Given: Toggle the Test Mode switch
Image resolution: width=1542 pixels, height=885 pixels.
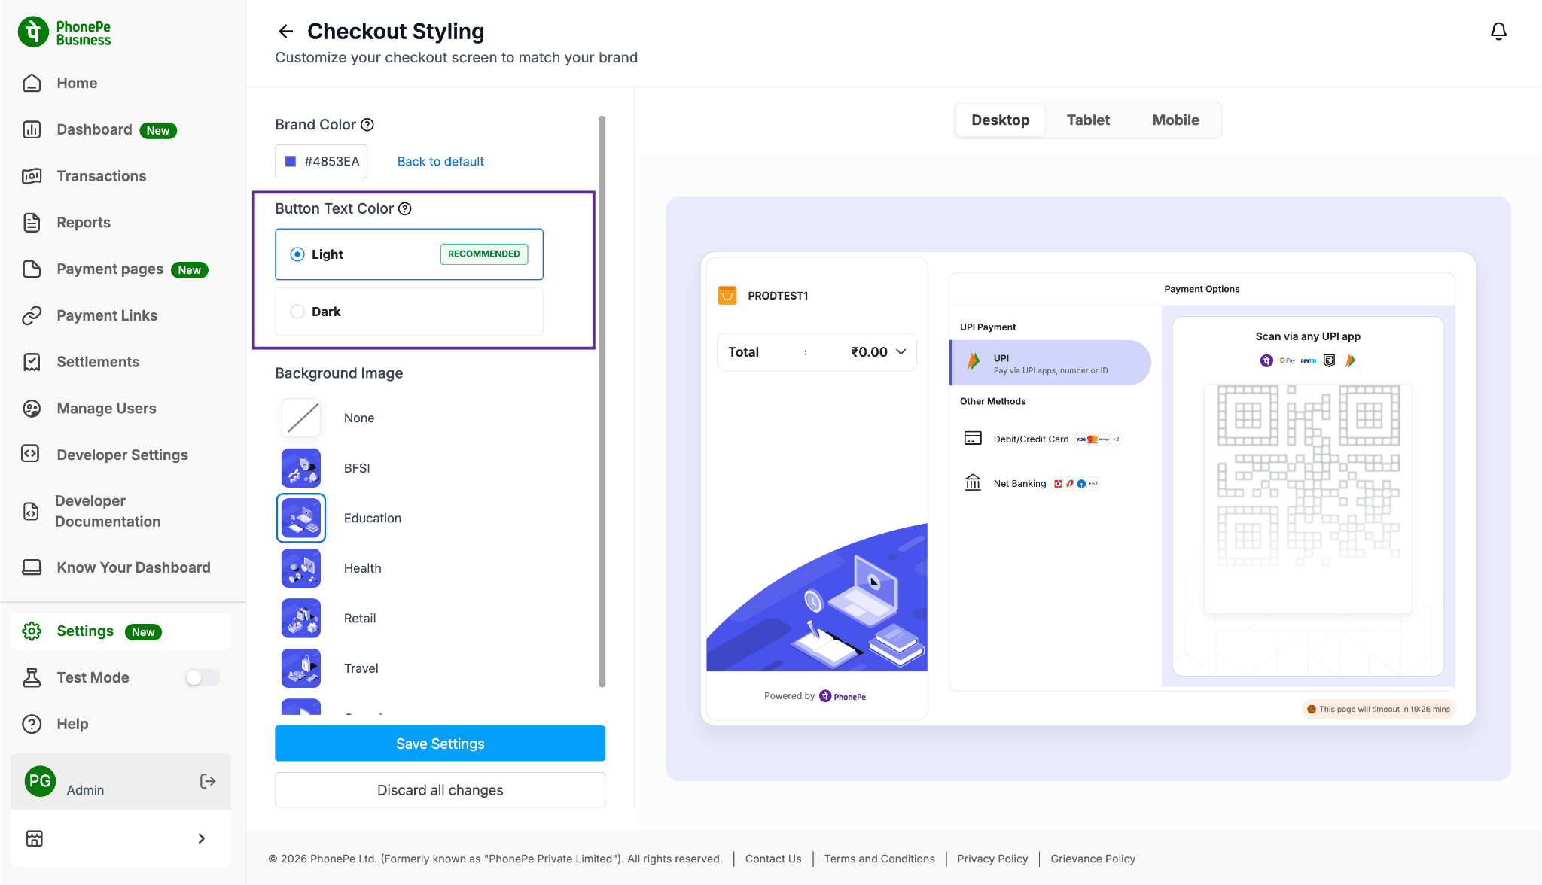Looking at the screenshot, I should [x=203, y=678].
